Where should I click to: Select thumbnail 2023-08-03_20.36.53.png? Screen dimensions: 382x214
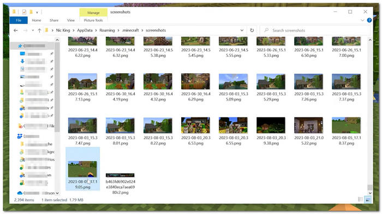point(195,125)
